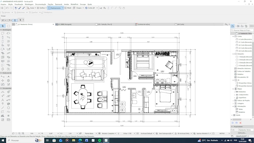The height and width of the screenshot is (143, 254).
Task: Select the Marquee tool next to Arrow
Action: coord(9,26)
